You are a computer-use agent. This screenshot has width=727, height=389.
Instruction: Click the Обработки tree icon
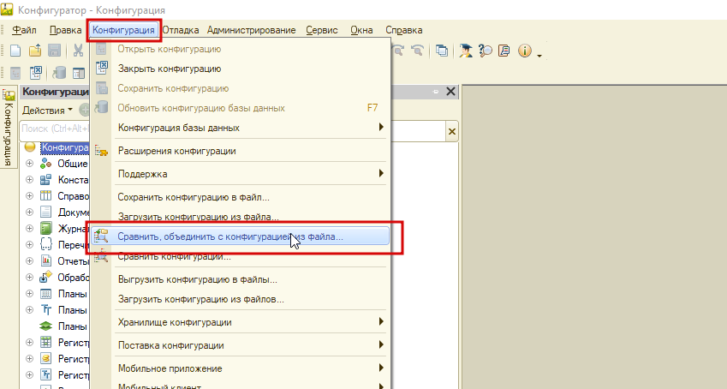[x=46, y=277]
